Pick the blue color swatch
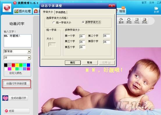The image size is (161, 115). pos(29,65)
